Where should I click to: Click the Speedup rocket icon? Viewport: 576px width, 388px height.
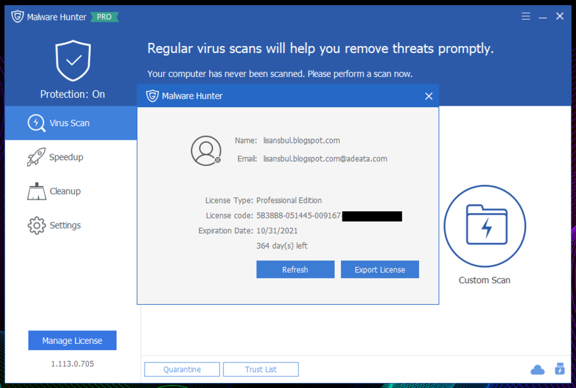point(36,158)
